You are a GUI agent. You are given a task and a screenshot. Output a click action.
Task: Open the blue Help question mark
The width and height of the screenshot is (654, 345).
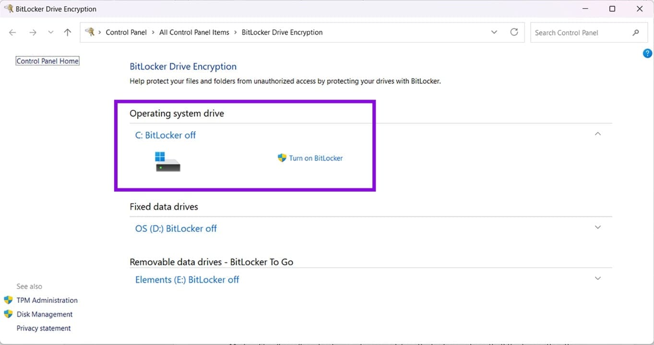(647, 53)
